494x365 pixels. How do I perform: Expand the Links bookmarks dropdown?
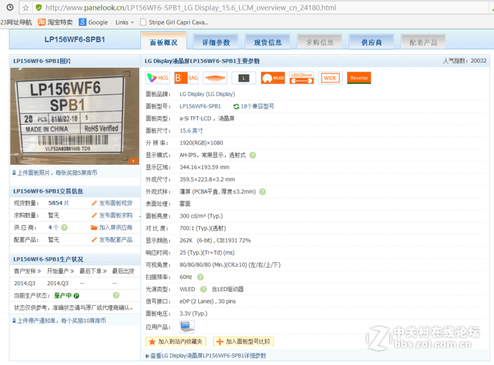tap(125, 22)
